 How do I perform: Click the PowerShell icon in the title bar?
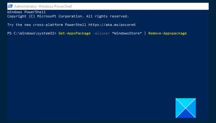point(10,6)
